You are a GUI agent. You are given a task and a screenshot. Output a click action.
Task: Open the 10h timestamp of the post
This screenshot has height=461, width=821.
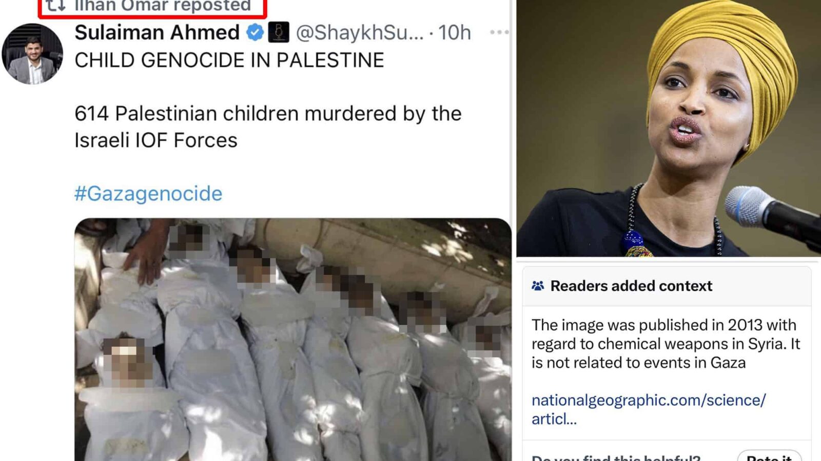454,33
